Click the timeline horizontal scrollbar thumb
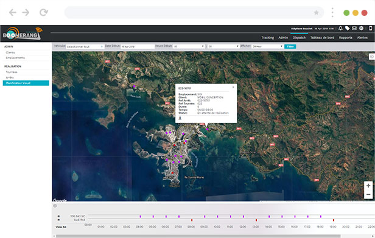375x238 pixels. (198, 236)
